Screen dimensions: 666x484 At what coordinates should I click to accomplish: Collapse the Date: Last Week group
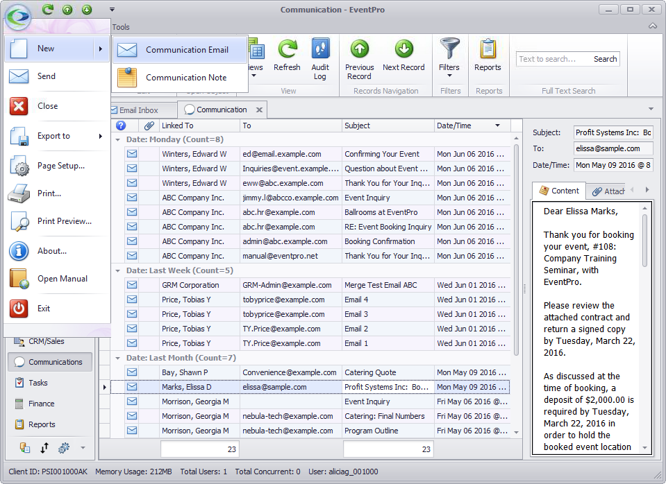pyautogui.click(x=117, y=270)
